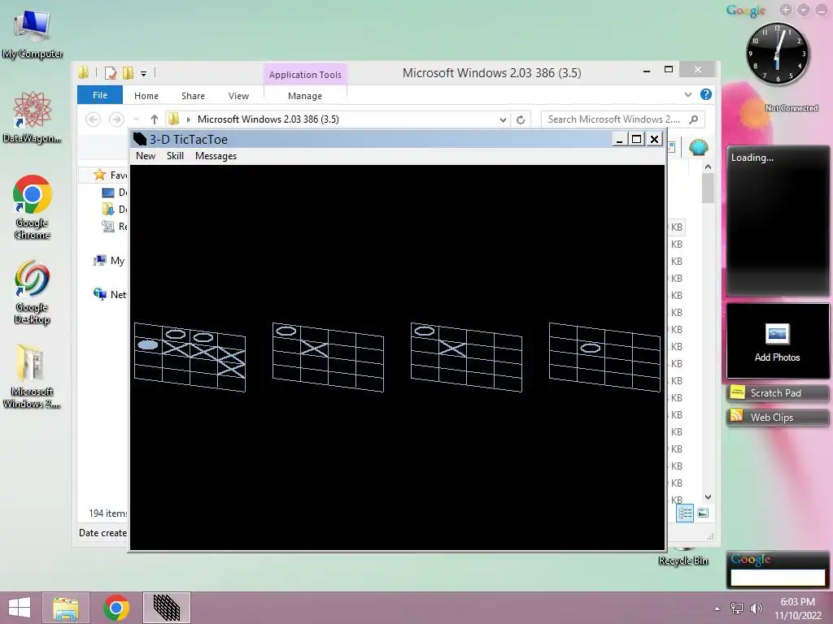Open the New menu in 3-D TicTacToe
This screenshot has height=624, width=833.
146,156
